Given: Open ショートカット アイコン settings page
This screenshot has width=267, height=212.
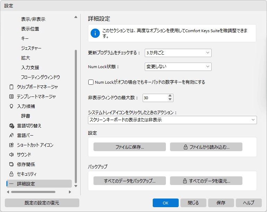Looking at the screenshot, I should (x=35, y=145).
